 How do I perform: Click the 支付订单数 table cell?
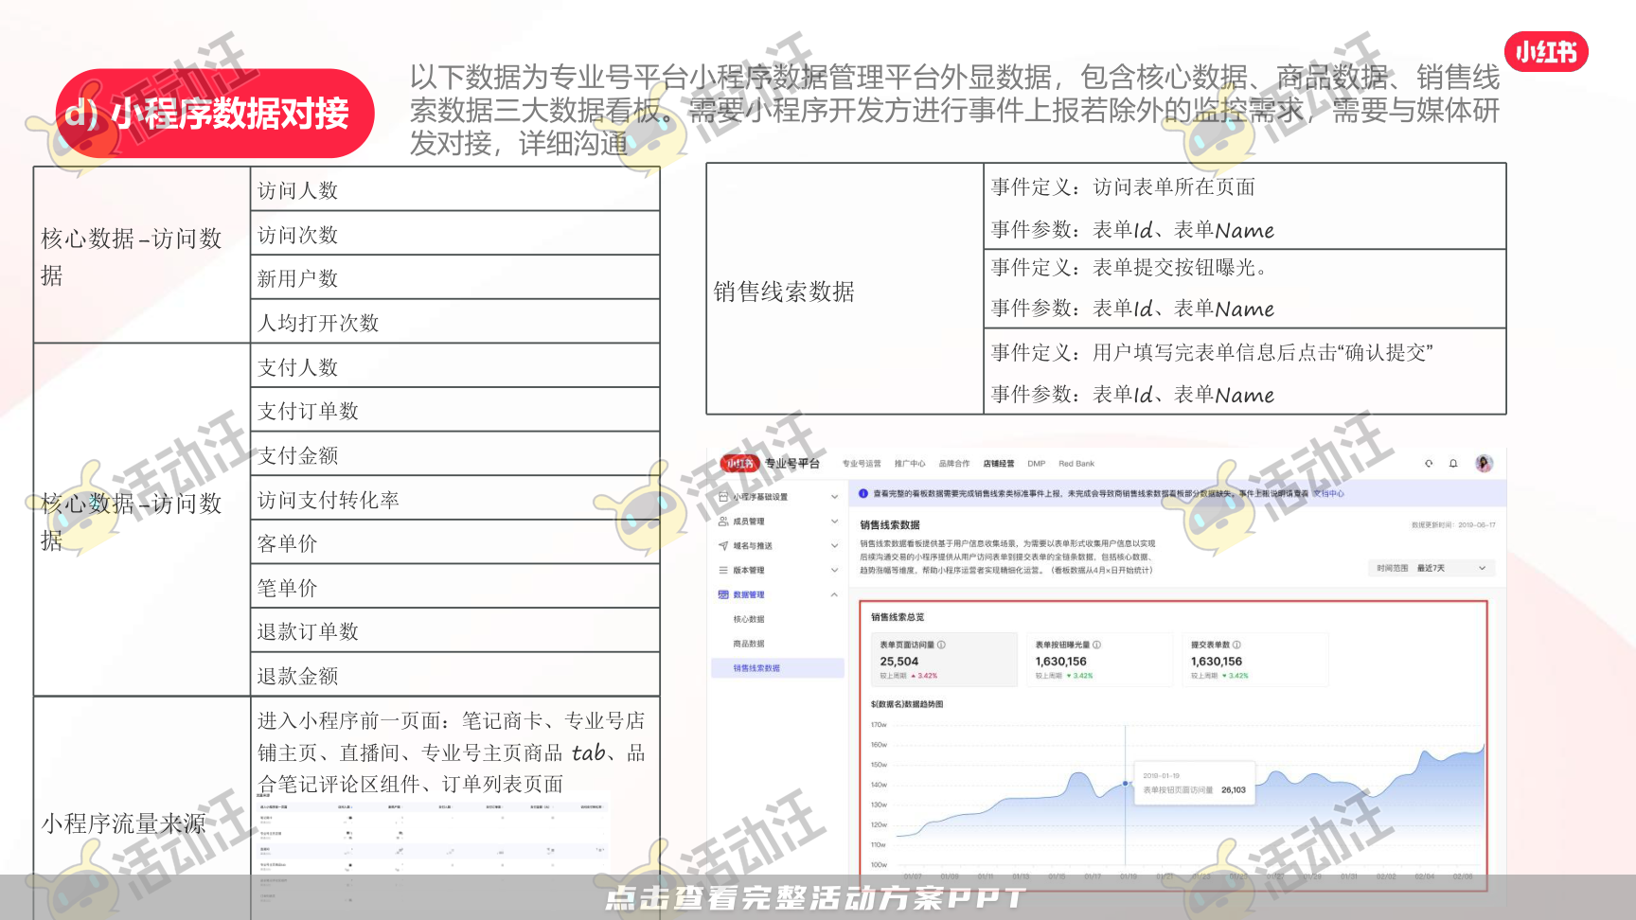[455, 410]
